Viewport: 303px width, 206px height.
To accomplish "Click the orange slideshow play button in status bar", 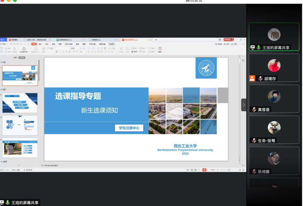I will pos(204,170).
